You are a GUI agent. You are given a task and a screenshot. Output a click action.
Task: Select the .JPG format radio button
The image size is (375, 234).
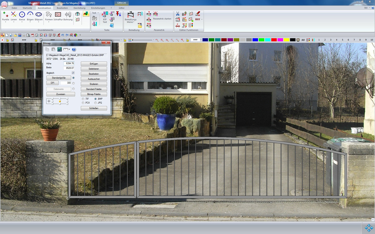(x=96, y=103)
